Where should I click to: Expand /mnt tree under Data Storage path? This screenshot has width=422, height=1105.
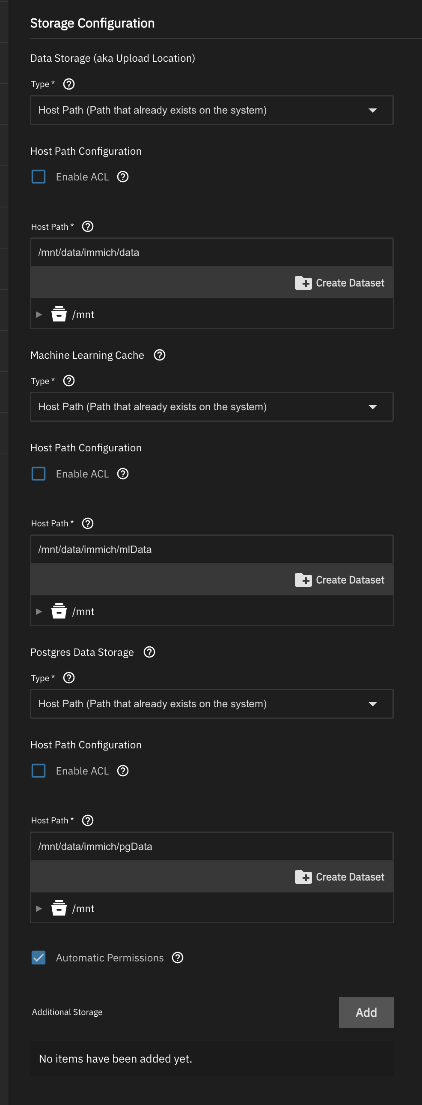click(39, 315)
